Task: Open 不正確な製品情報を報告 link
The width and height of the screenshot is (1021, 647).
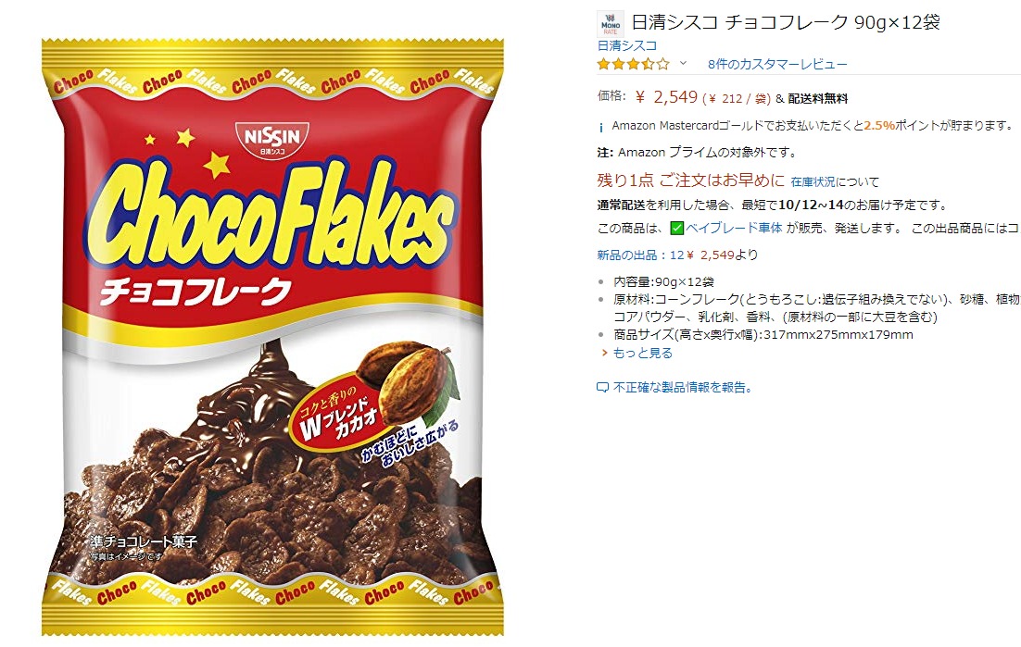Action: (683, 388)
